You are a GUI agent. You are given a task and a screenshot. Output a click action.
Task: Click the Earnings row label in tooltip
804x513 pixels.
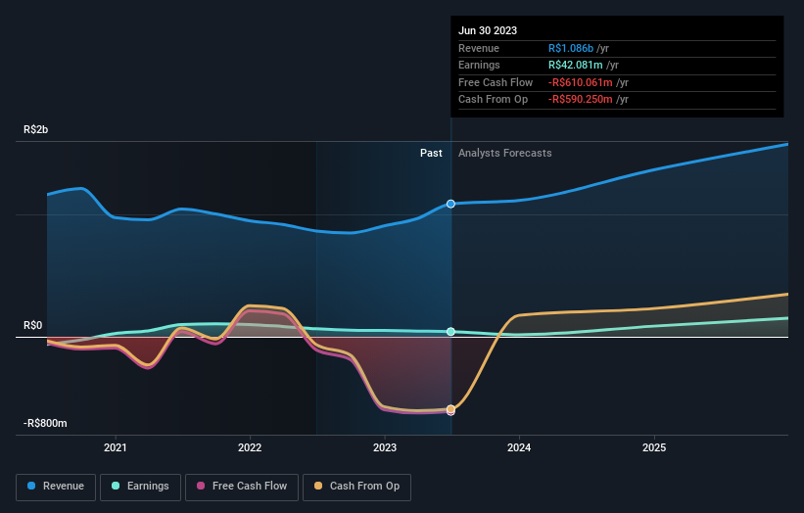[479, 65]
